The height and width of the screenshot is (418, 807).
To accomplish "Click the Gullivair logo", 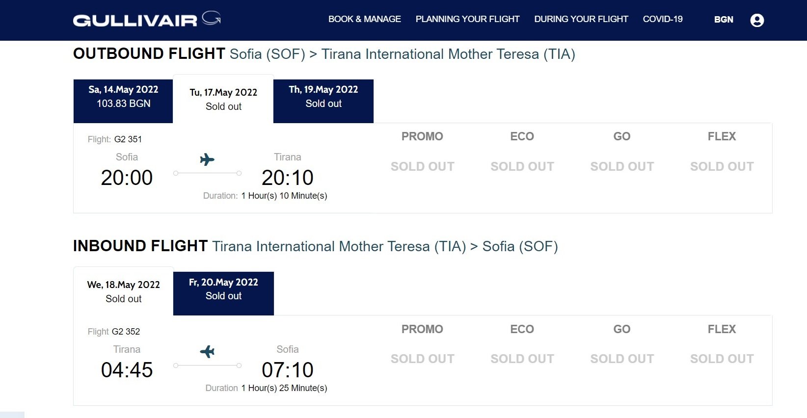I will coord(147,19).
